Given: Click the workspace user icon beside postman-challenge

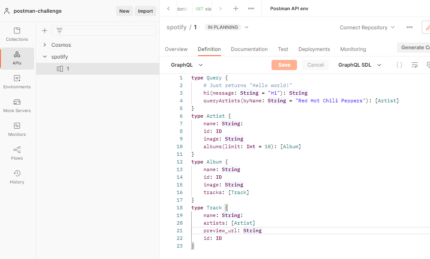Looking at the screenshot, I should click(x=7, y=11).
